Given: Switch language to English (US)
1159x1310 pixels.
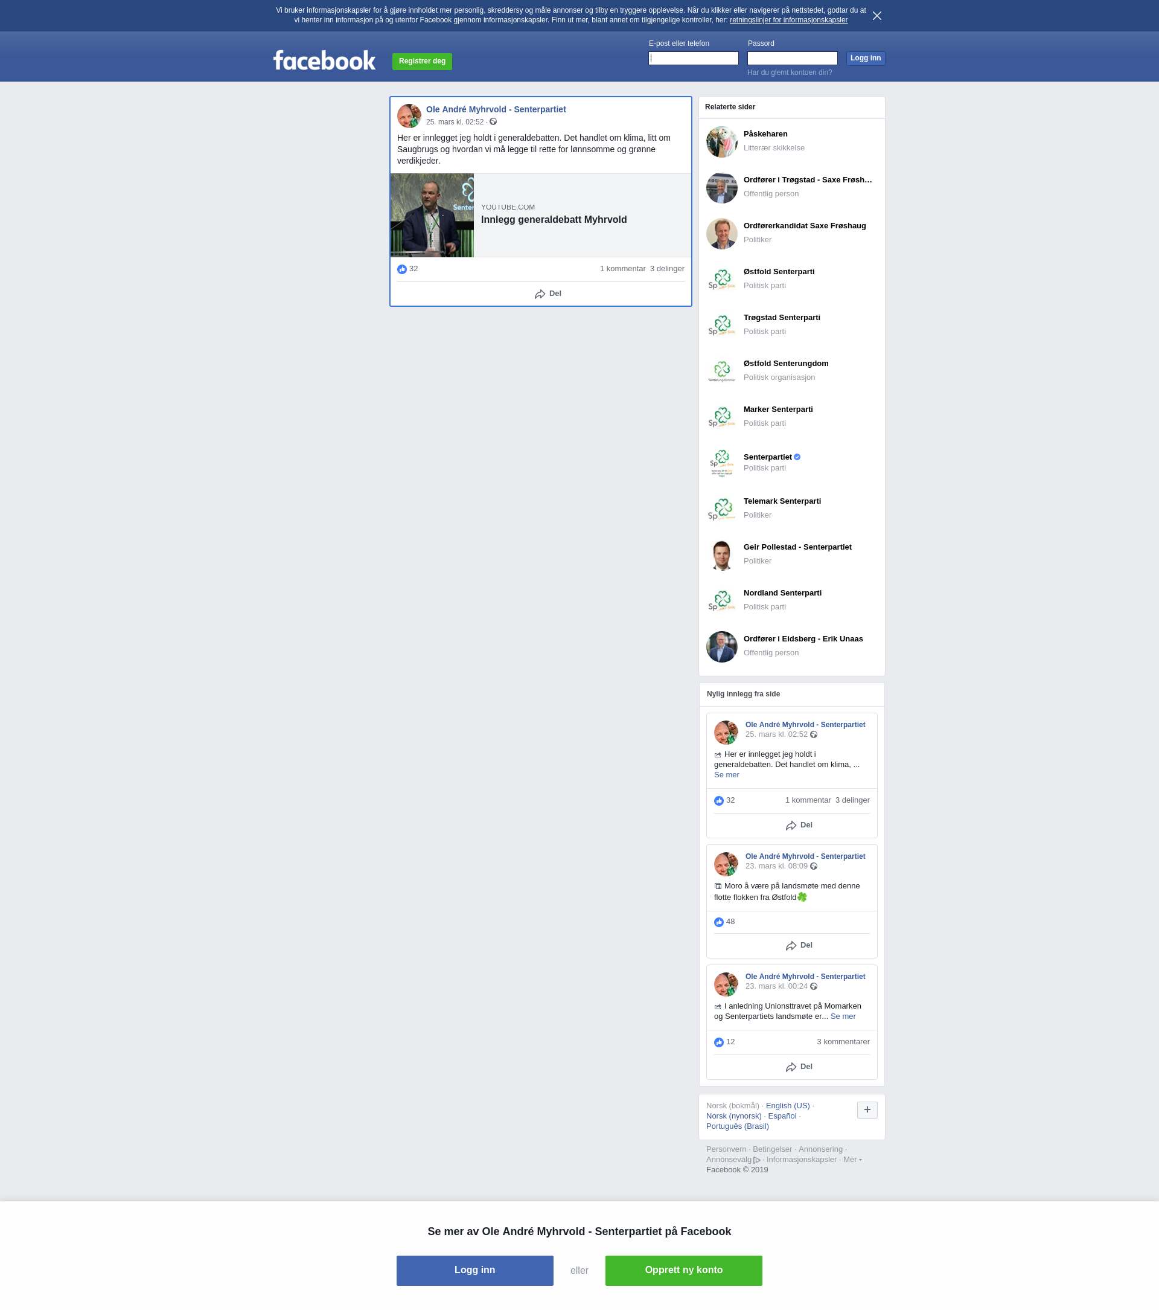Looking at the screenshot, I should pyautogui.click(x=787, y=1105).
